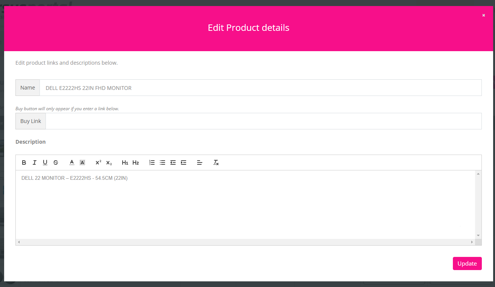Decrease indent of description text
Image resolution: width=495 pixels, height=287 pixels.
coord(173,162)
